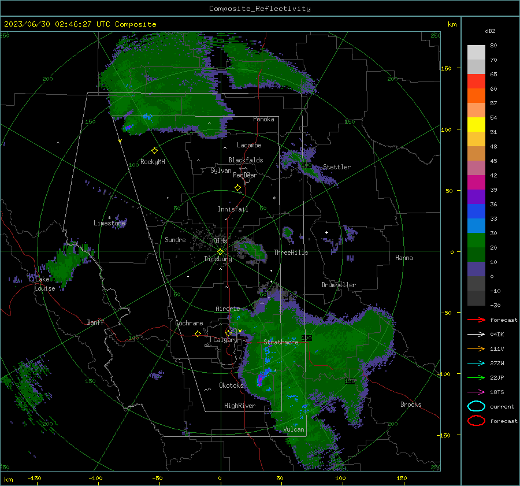
Task: Click the magenta swatch in dBZ scale
Action: tap(476, 183)
